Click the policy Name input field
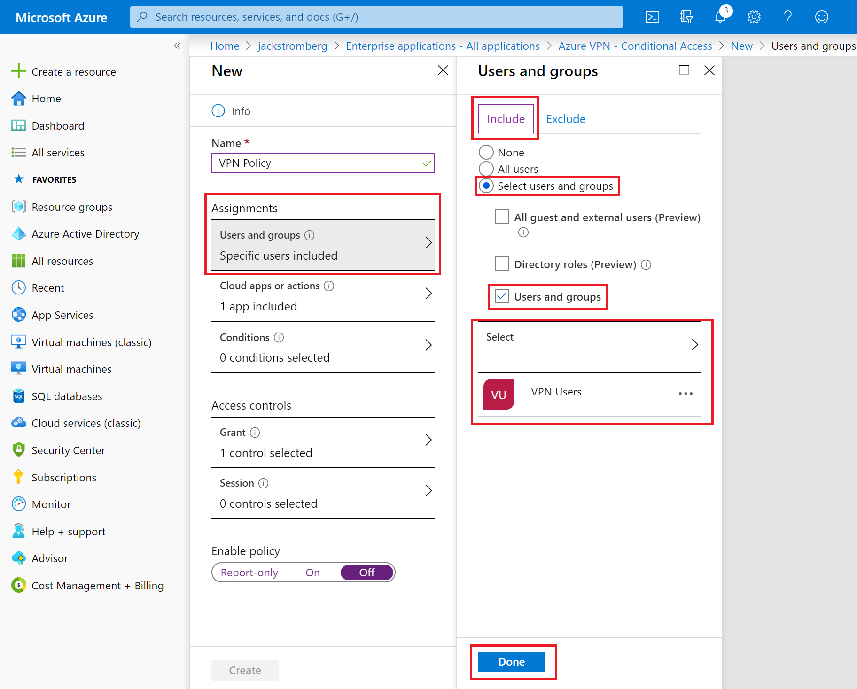Viewport: 857px width, 689px height. point(323,163)
